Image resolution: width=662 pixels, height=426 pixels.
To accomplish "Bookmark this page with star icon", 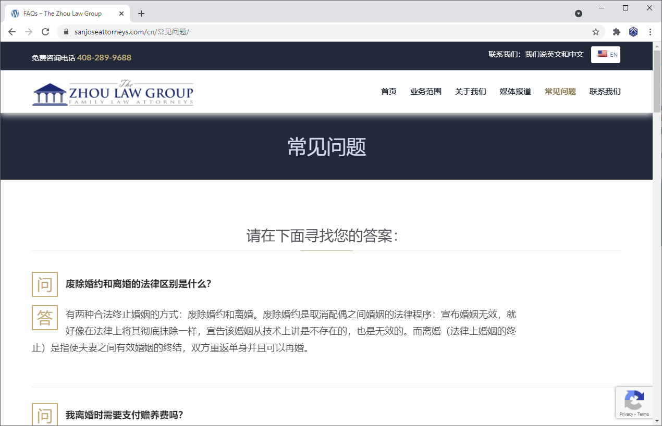I will (x=596, y=32).
